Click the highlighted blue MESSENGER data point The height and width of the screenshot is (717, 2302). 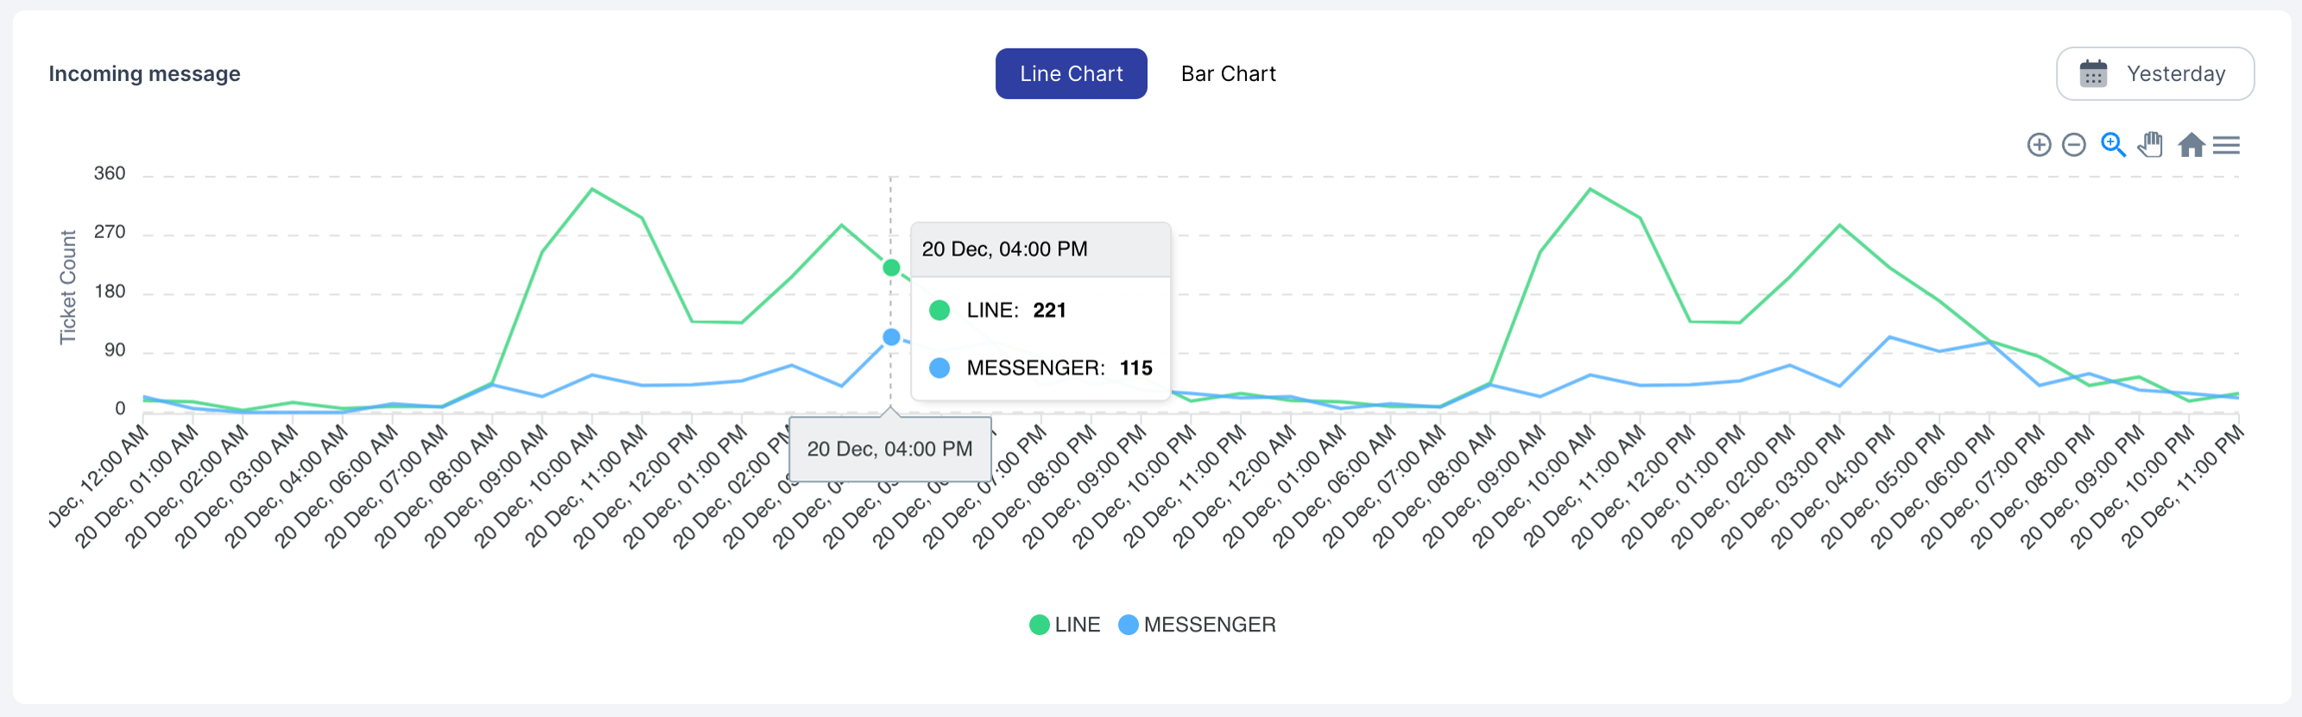pyautogui.click(x=891, y=338)
